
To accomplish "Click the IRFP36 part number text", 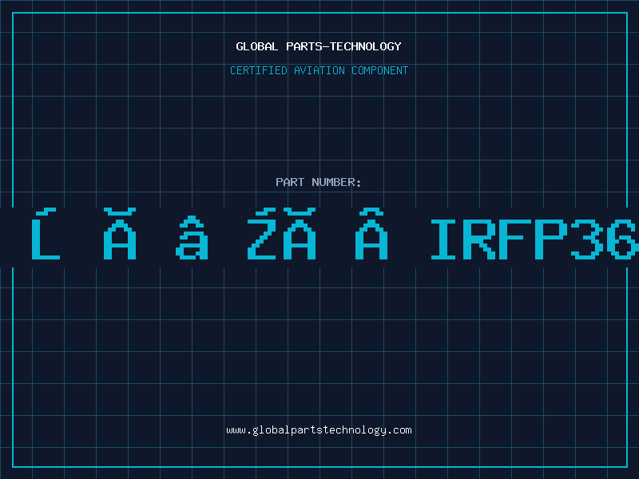I will (534, 239).
